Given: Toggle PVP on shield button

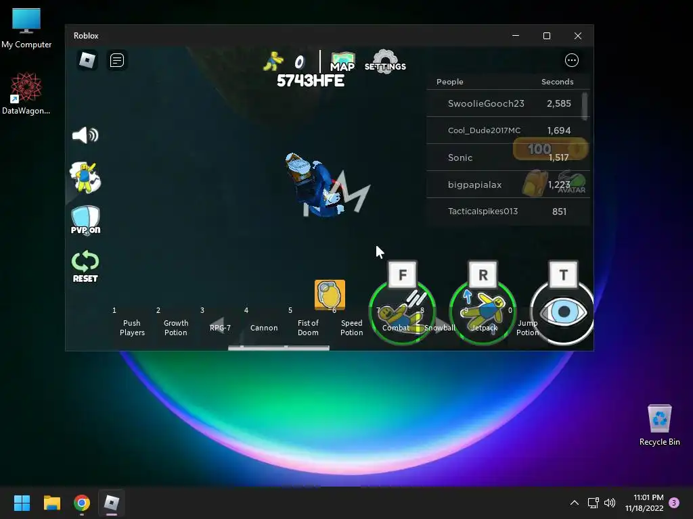Looking at the screenshot, I should click(x=85, y=220).
